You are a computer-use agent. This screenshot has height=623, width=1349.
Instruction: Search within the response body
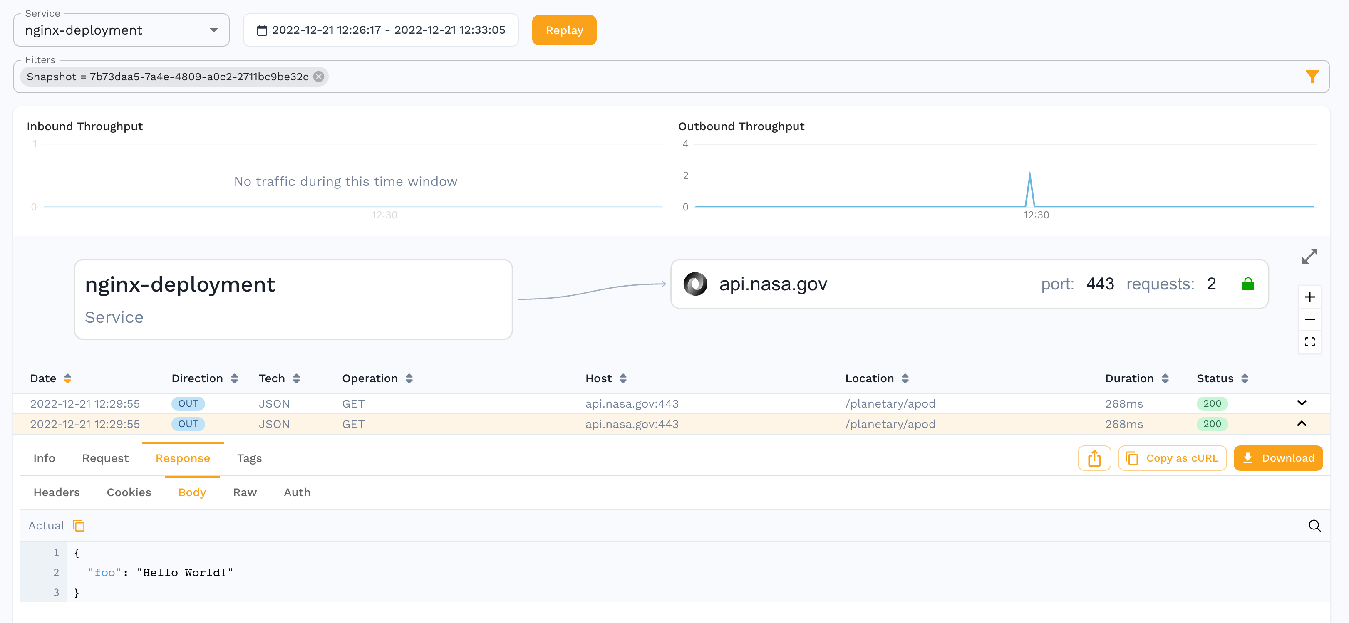pos(1314,526)
